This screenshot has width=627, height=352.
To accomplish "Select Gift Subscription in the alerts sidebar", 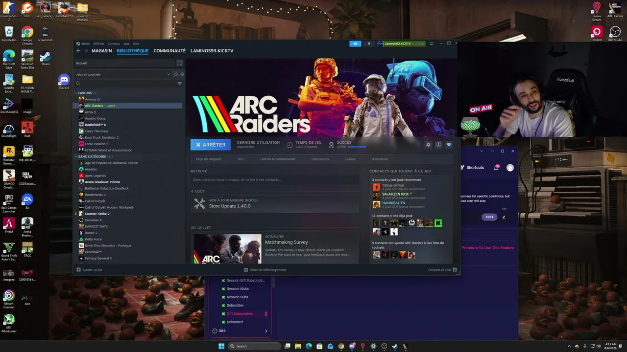I will (x=240, y=314).
